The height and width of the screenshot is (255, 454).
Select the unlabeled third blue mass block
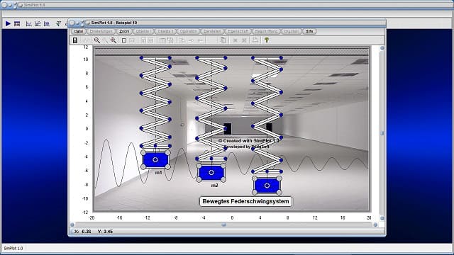267,186
